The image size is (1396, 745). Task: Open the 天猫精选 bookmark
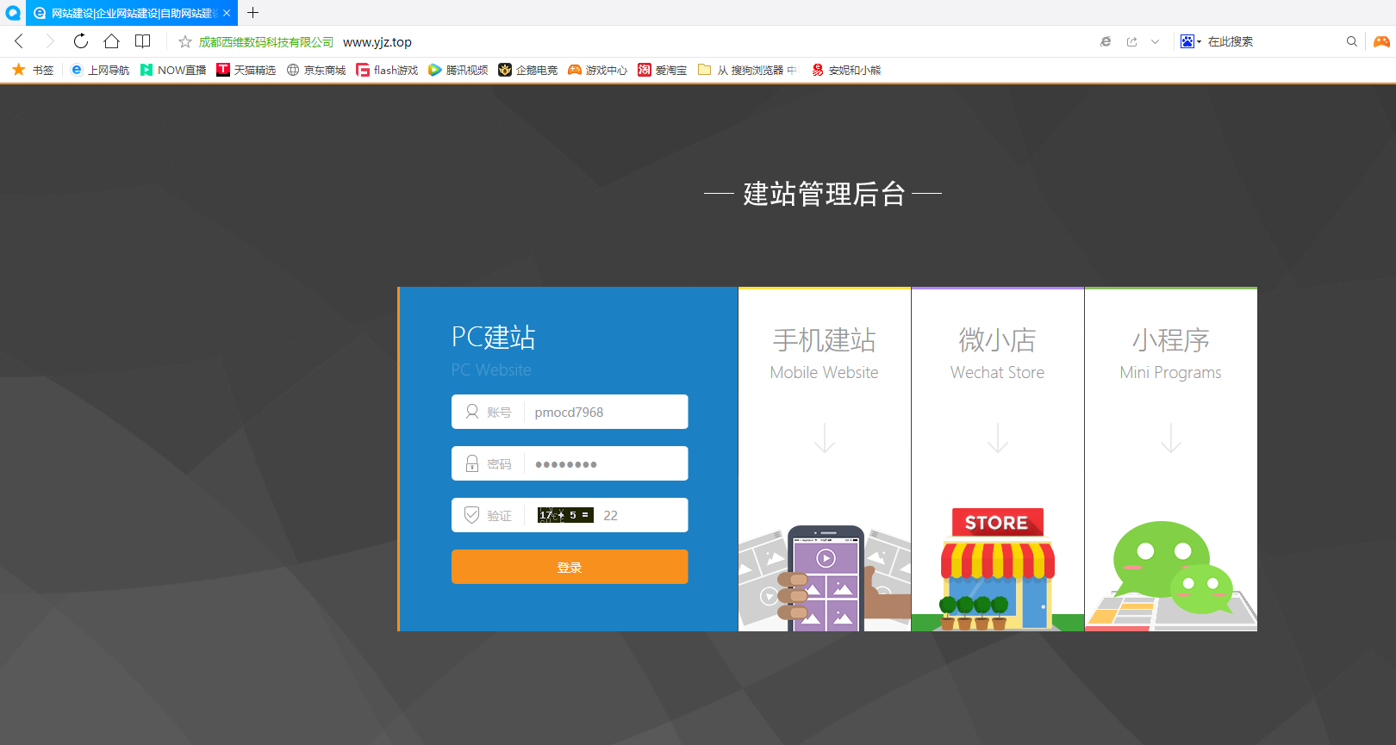tap(246, 70)
